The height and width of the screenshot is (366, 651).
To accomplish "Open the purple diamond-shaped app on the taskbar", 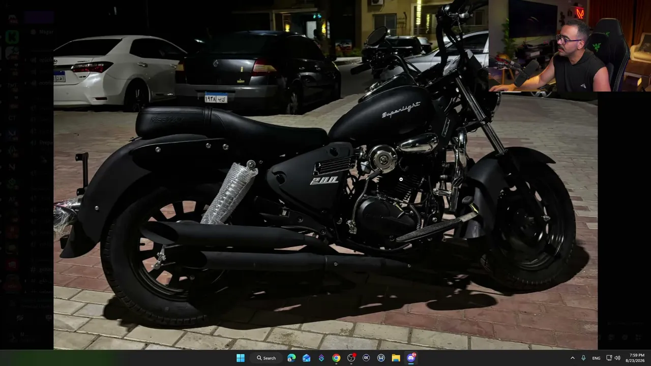I will coord(321,358).
